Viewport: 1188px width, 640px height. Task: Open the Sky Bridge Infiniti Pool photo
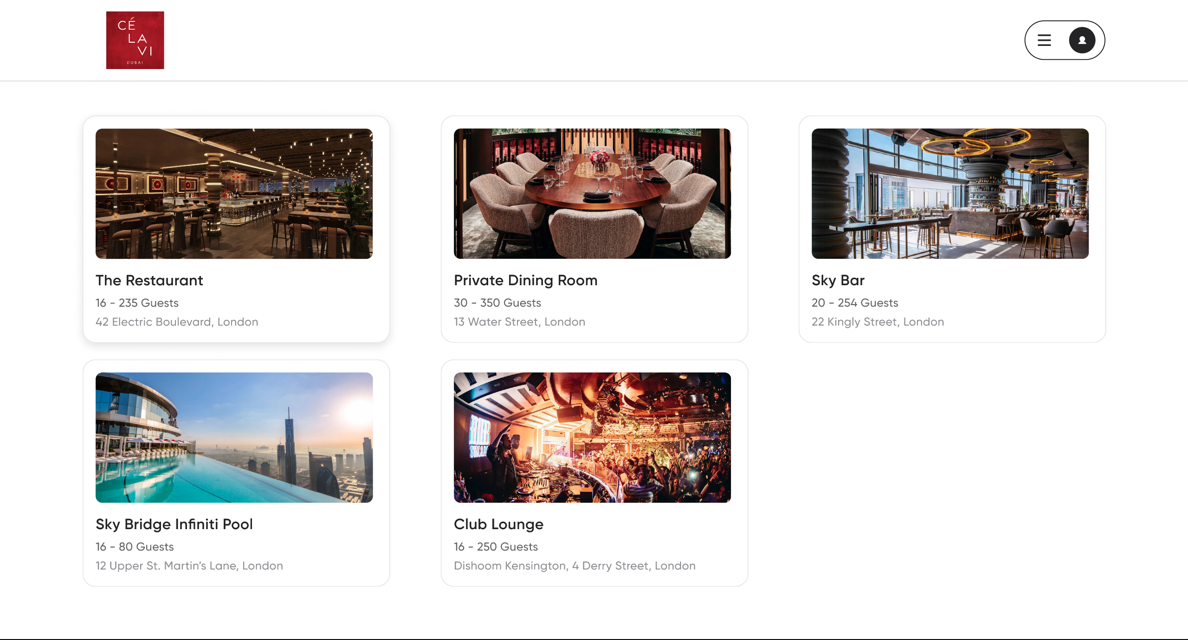[x=234, y=437]
